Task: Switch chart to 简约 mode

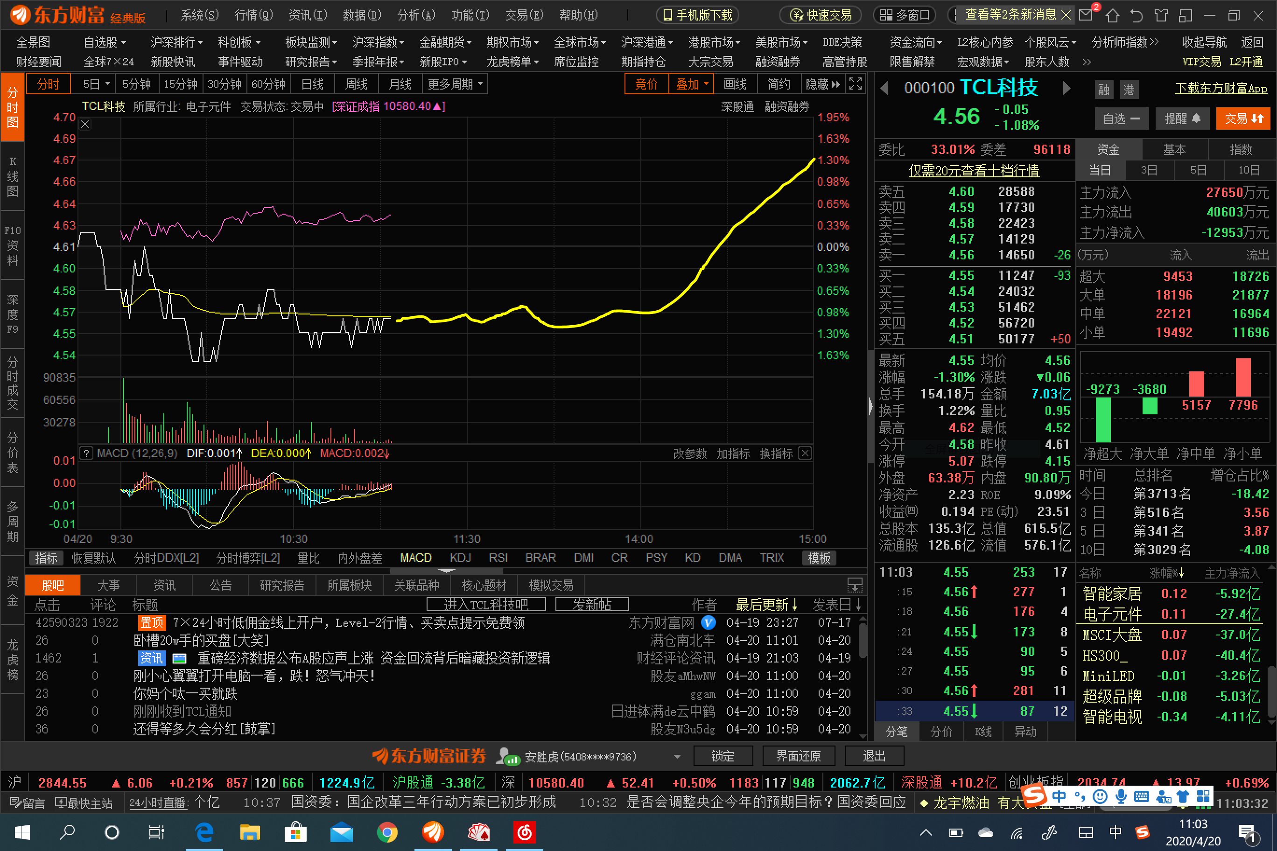Action: (779, 84)
